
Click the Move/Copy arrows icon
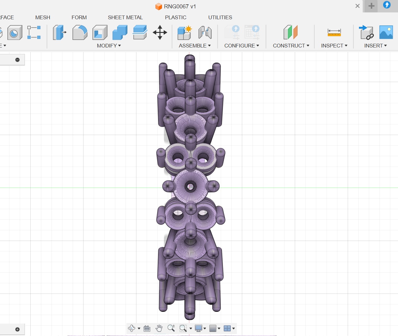[160, 33]
